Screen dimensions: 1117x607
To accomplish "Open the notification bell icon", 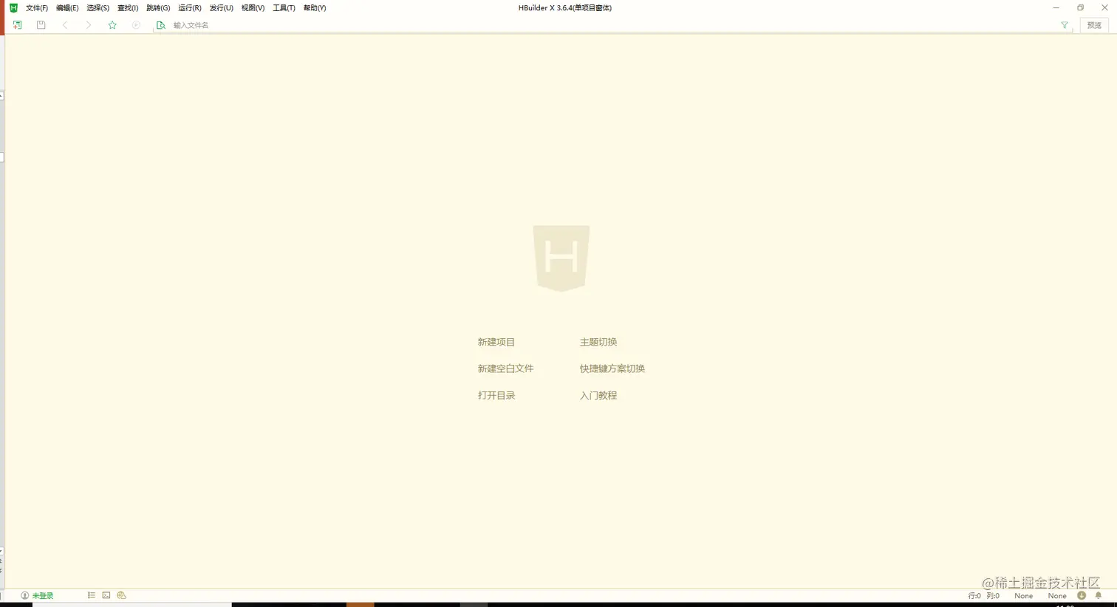I will (x=1099, y=595).
